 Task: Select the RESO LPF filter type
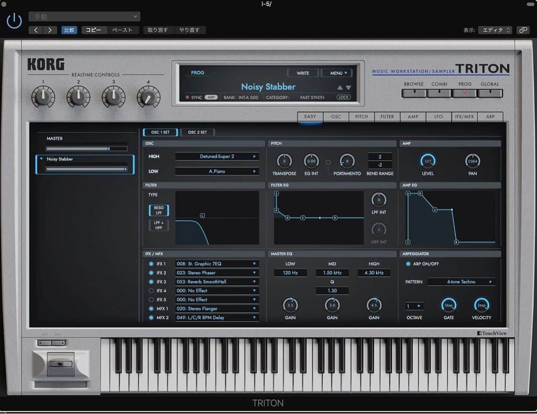tap(159, 210)
